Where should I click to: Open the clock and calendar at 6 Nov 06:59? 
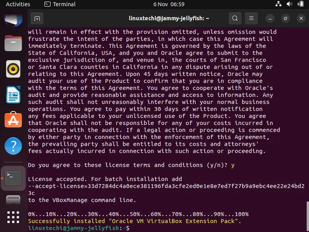169,4
